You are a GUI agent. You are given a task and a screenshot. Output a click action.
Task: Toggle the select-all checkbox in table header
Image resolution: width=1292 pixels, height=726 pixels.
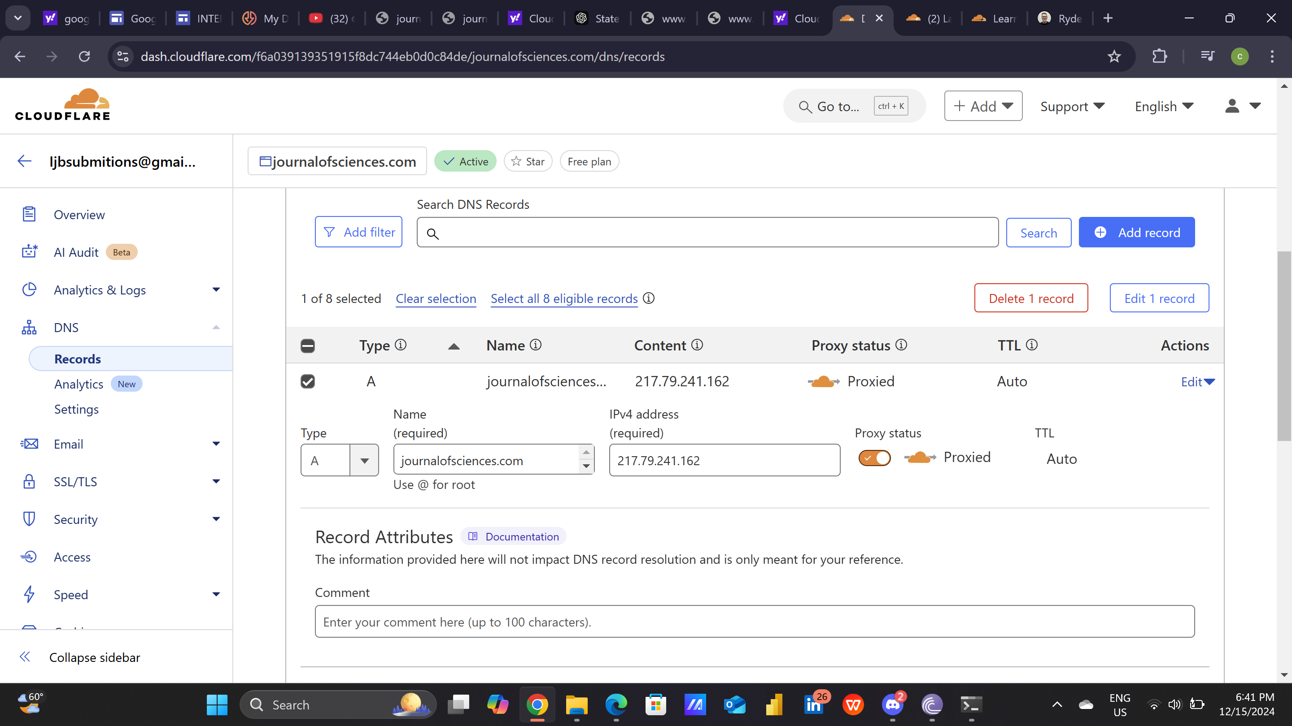point(307,346)
